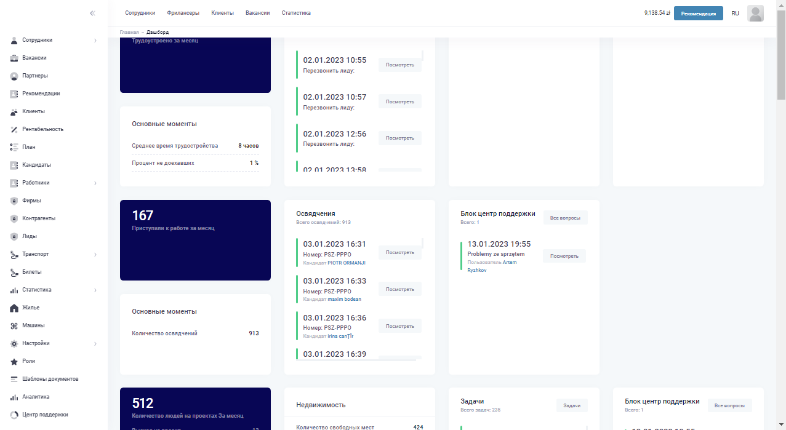Screen dimensions: 786x430
Task: Click the Партнеры sidebar icon
Action: 14,76
